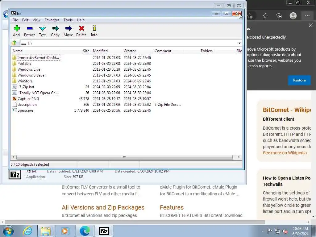Open Edge favorites star icon
This screenshot has height=237, width=316.
click(x=265, y=16)
